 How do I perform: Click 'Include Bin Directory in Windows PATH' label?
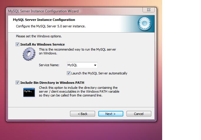coord(52,83)
